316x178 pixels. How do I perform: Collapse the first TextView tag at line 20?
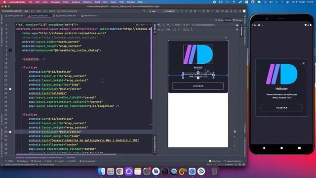[x=15, y=68]
